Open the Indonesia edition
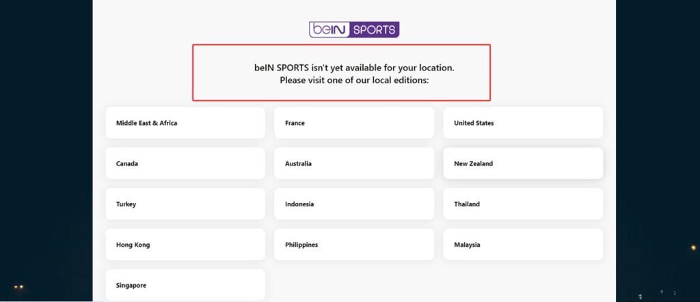The width and height of the screenshot is (700, 302). 354,204
